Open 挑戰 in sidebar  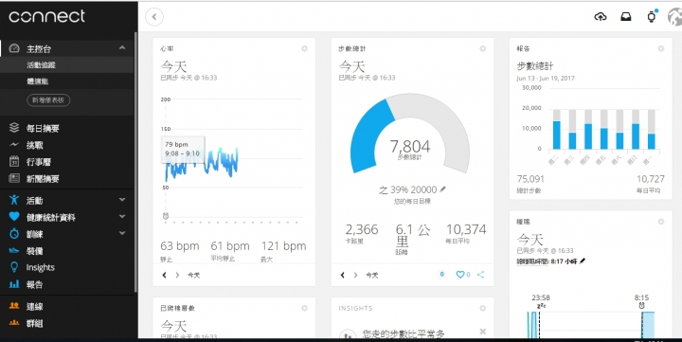[x=35, y=145]
